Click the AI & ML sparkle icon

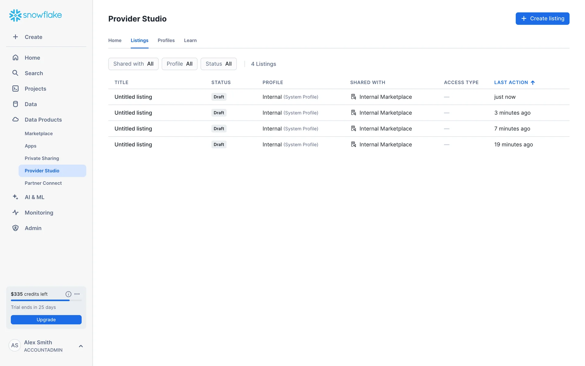click(15, 197)
